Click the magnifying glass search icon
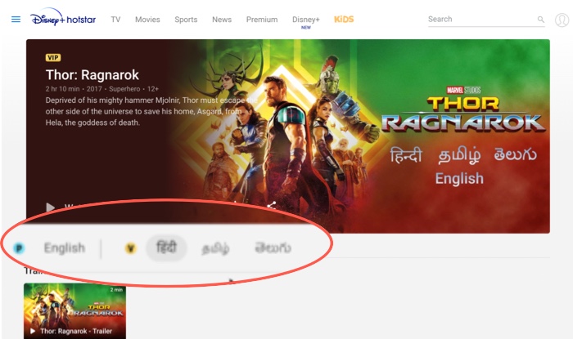The height and width of the screenshot is (339, 573). coord(541,20)
